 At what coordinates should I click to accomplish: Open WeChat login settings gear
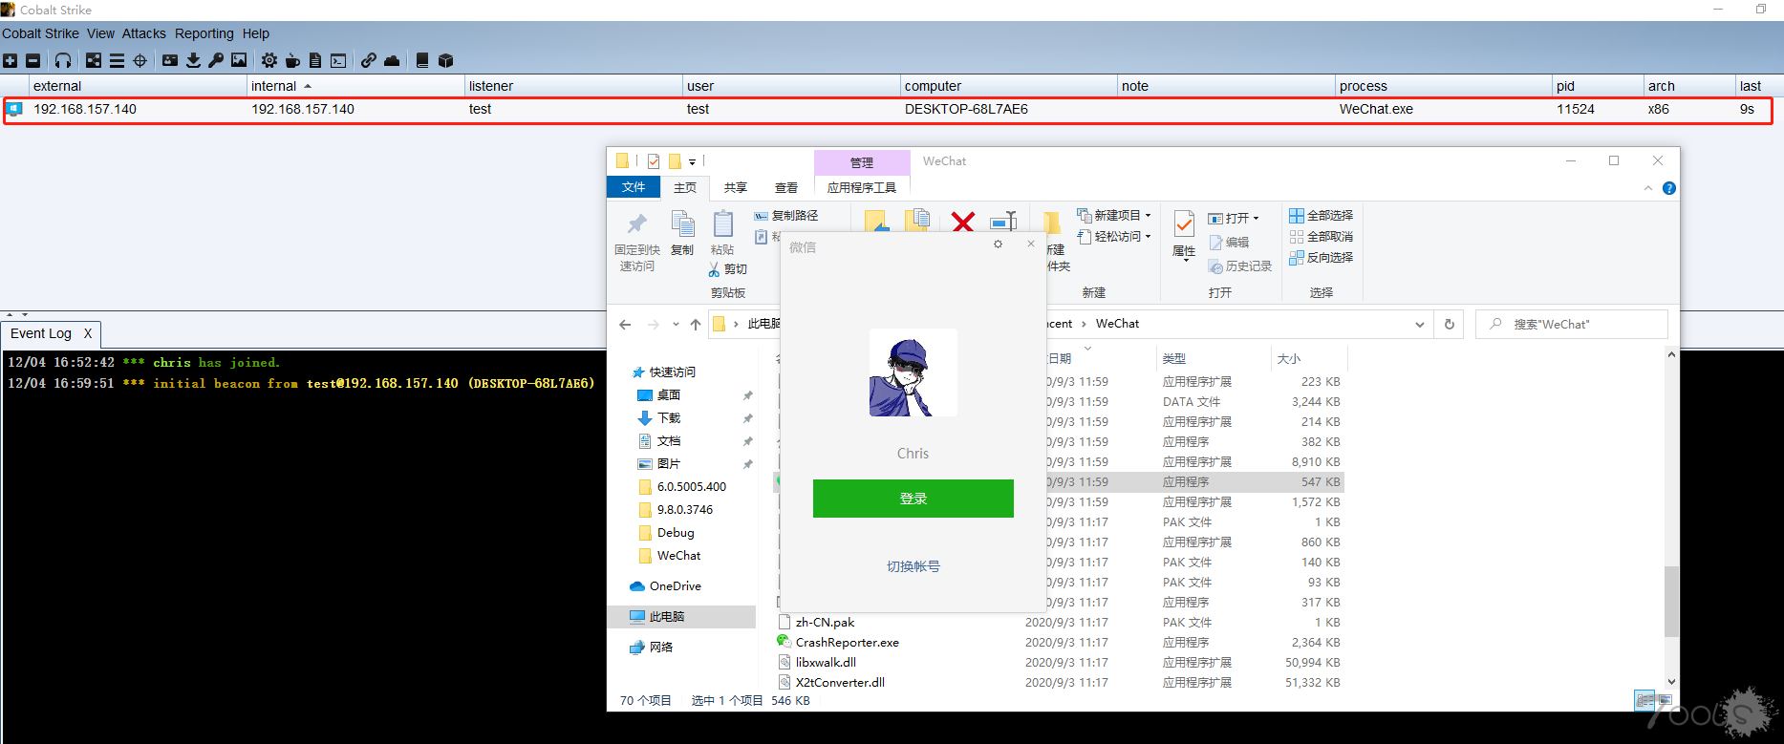click(998, 244)
